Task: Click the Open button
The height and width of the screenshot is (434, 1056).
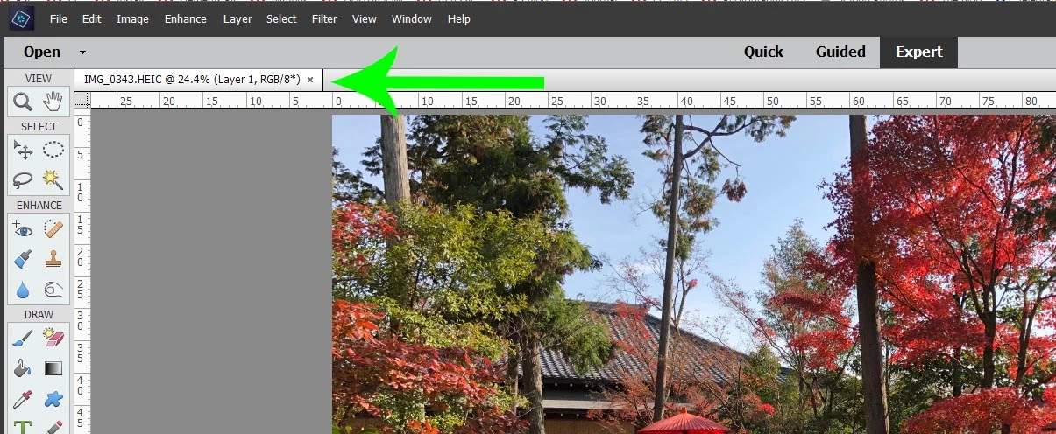Action: coord(42,52)
